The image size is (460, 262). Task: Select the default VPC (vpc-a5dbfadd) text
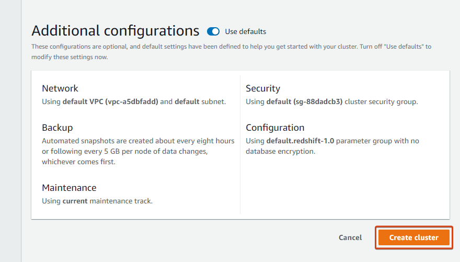coord(110,102)
